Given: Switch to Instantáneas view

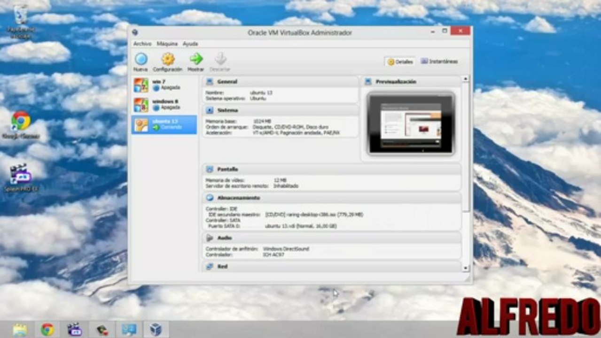Looking at the screenshot, I should pyautogui.click(x=439, y=61).
